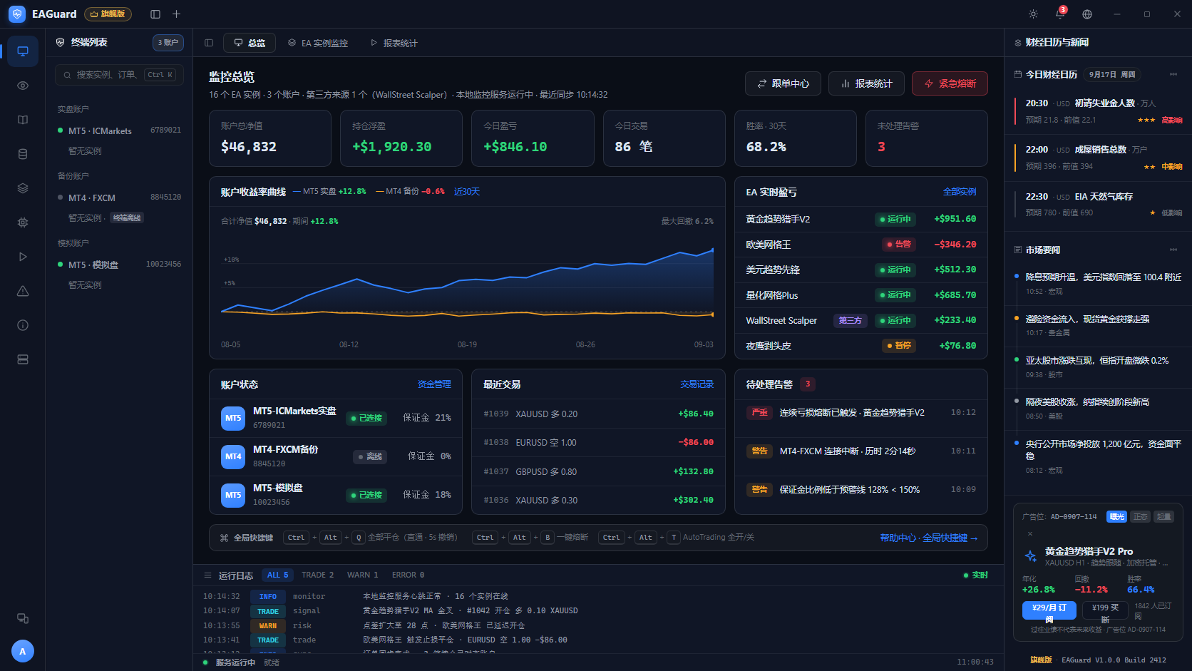Open 资金管理 link in 账户状态
The height and width of the screenshot is (671, 1192).
point(434,384)
